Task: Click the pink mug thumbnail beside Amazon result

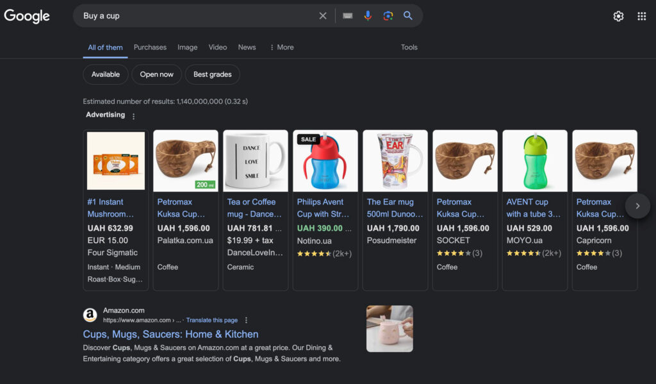Action: pos(389,329)
